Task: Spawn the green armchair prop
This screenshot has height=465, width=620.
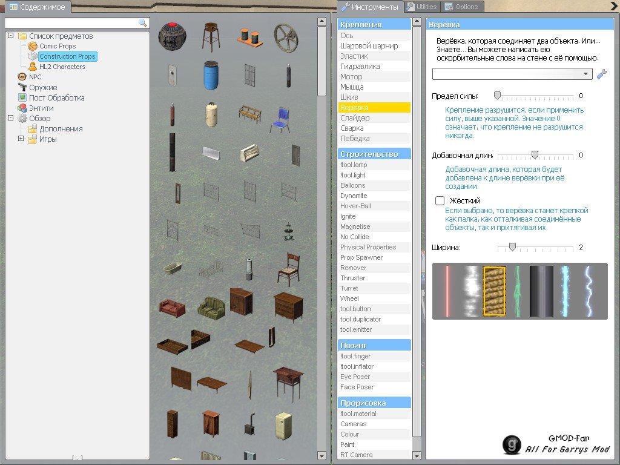Action: click(x=211, y=308)
